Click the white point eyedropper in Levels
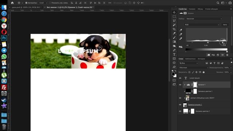Viewport: 233px width, 131px height. click(x=181, y=39)
